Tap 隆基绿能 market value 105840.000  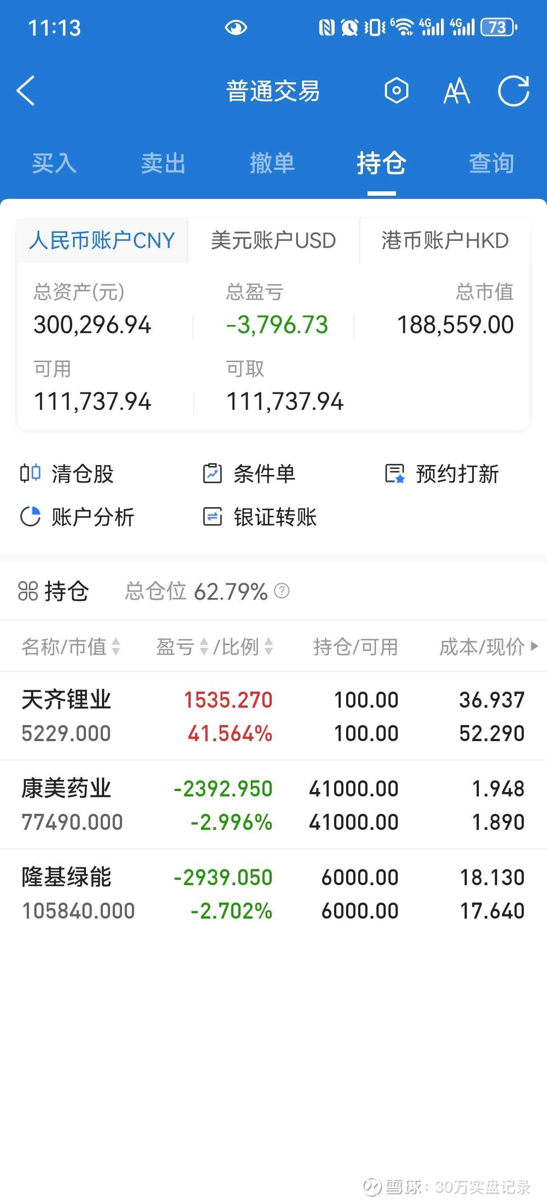(x=78, y=911)
